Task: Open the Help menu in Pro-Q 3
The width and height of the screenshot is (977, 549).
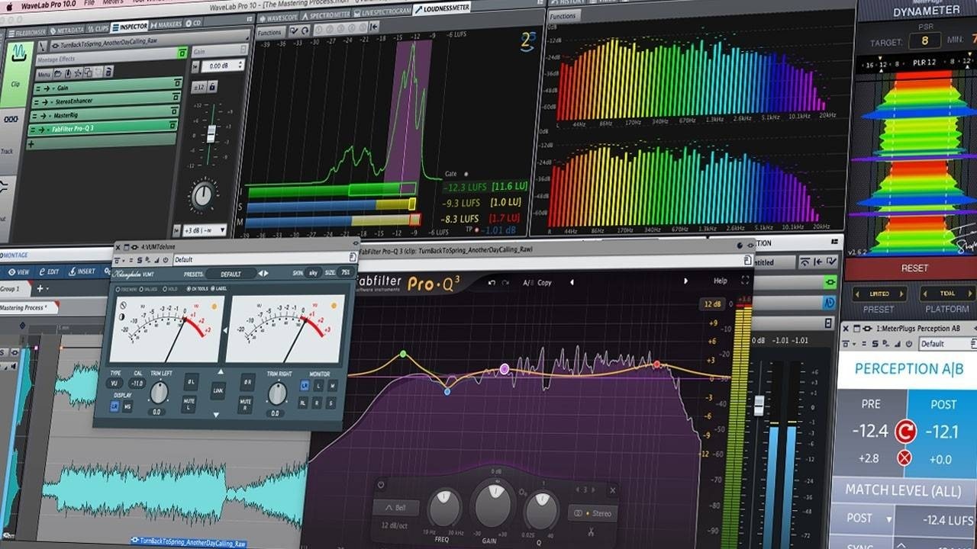Action: (720, 281)
